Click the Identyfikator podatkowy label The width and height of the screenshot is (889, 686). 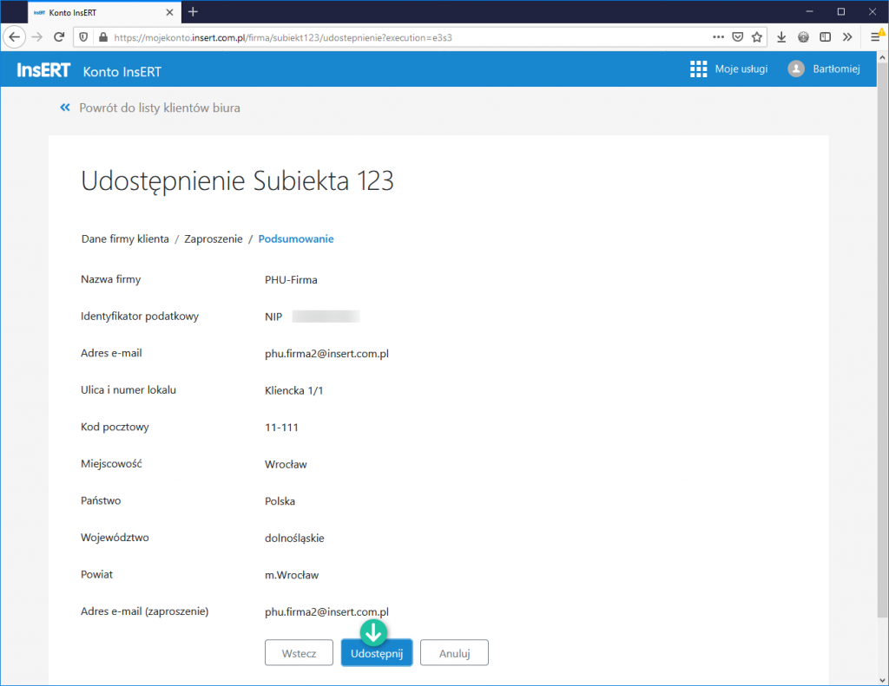tap(140, 316)
